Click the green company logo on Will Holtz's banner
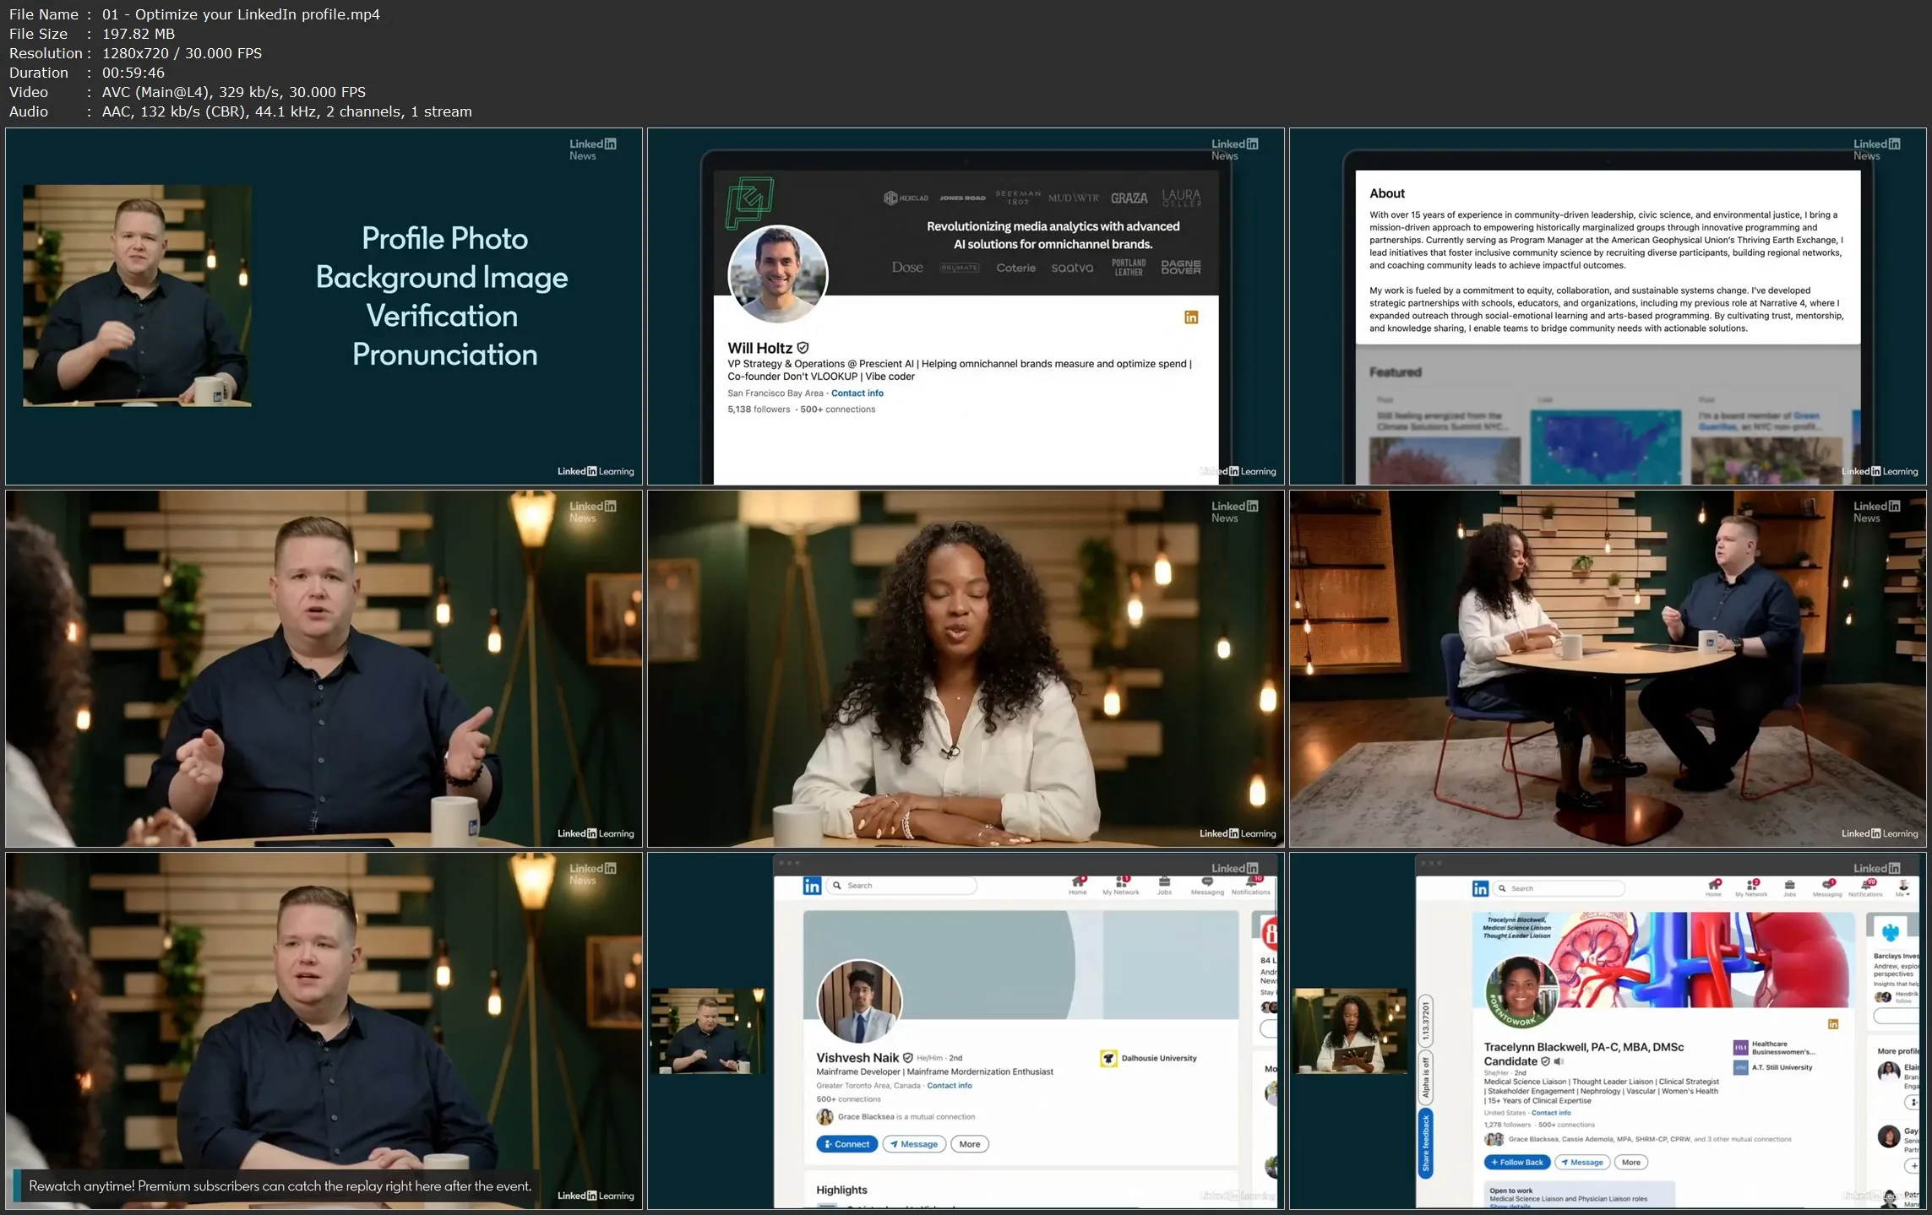The image size is (1932, 1215). click(x=749, y=202)
